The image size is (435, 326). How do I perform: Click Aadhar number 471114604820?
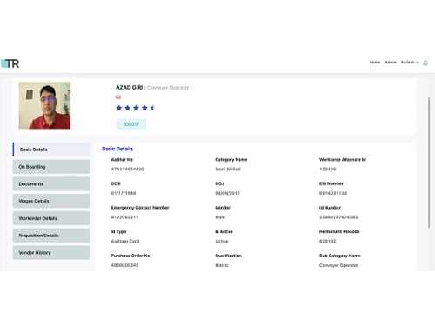click(x=128, y=170)
